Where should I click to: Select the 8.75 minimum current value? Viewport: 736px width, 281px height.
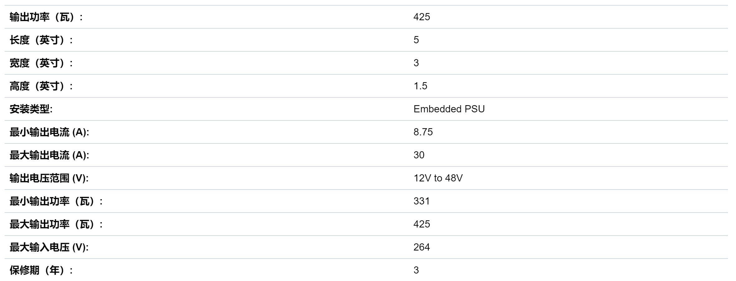[423, 132]
